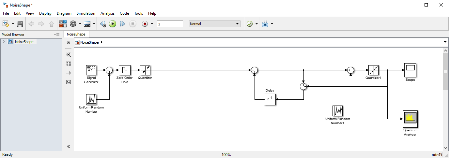This screenshot has height=158, width=449.
Task: Save the model with the floppy icon
Action: [x=20, y=24]
